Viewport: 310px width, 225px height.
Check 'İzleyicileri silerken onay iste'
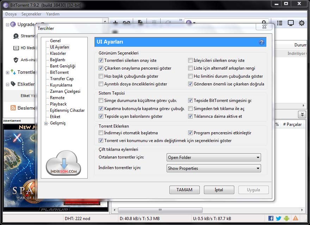tap(190, 60)
